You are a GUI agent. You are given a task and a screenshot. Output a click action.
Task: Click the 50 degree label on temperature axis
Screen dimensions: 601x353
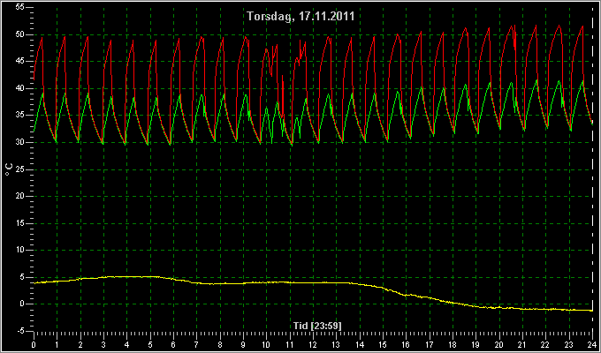(x=20, y=34)
